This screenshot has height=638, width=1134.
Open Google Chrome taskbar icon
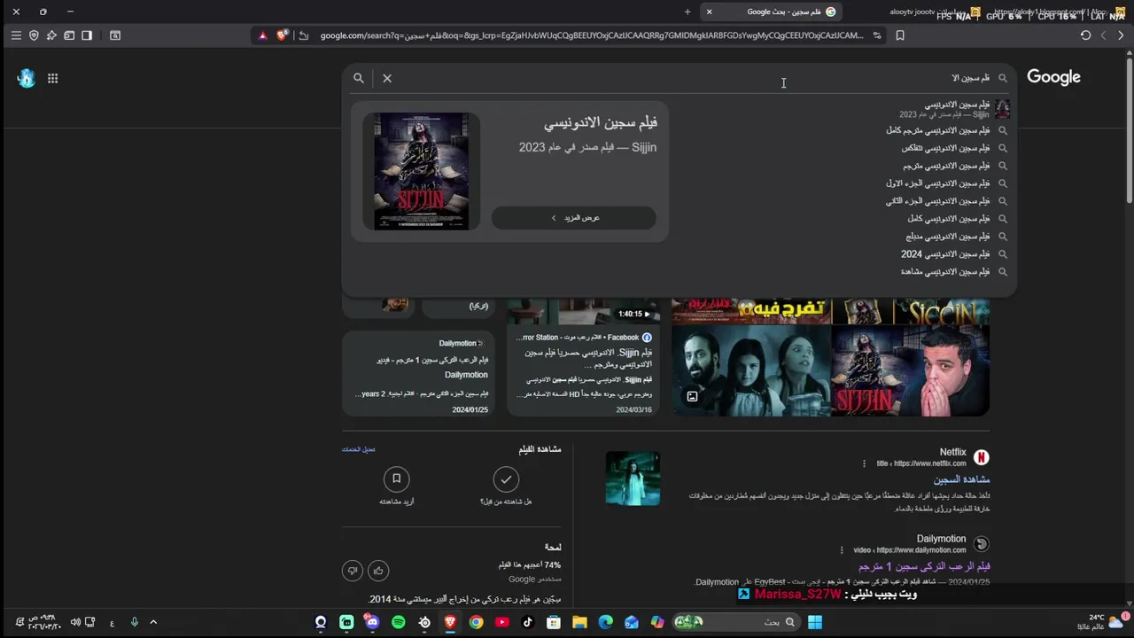[x=476, y=622]
